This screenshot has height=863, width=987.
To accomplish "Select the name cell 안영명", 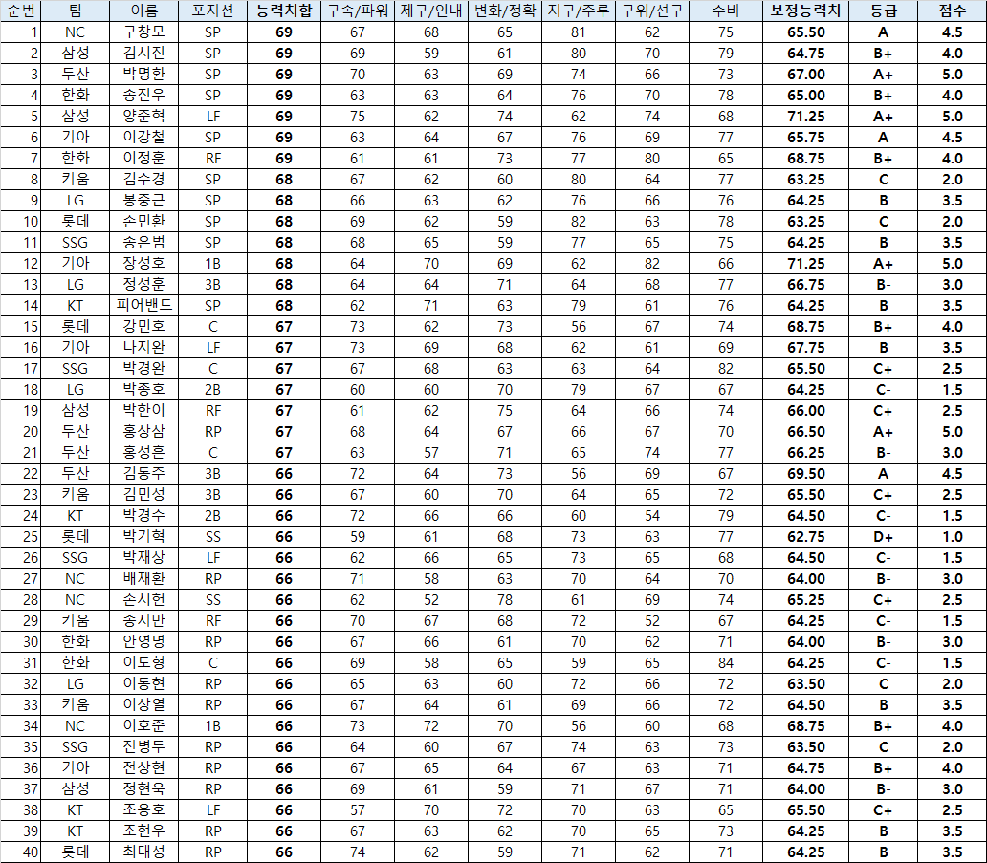I will (x=143, y=641).
